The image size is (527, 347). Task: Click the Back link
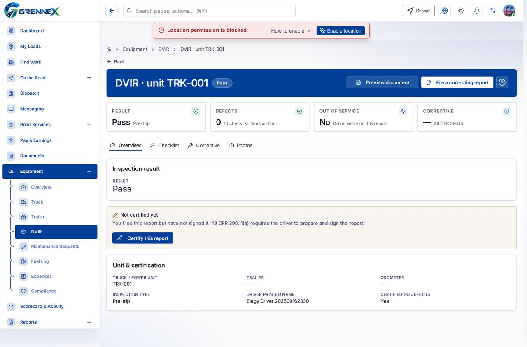(116, 62)
